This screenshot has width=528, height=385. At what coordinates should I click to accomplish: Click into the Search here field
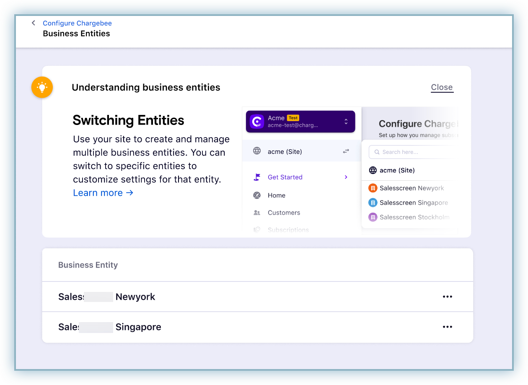(413, 152)
